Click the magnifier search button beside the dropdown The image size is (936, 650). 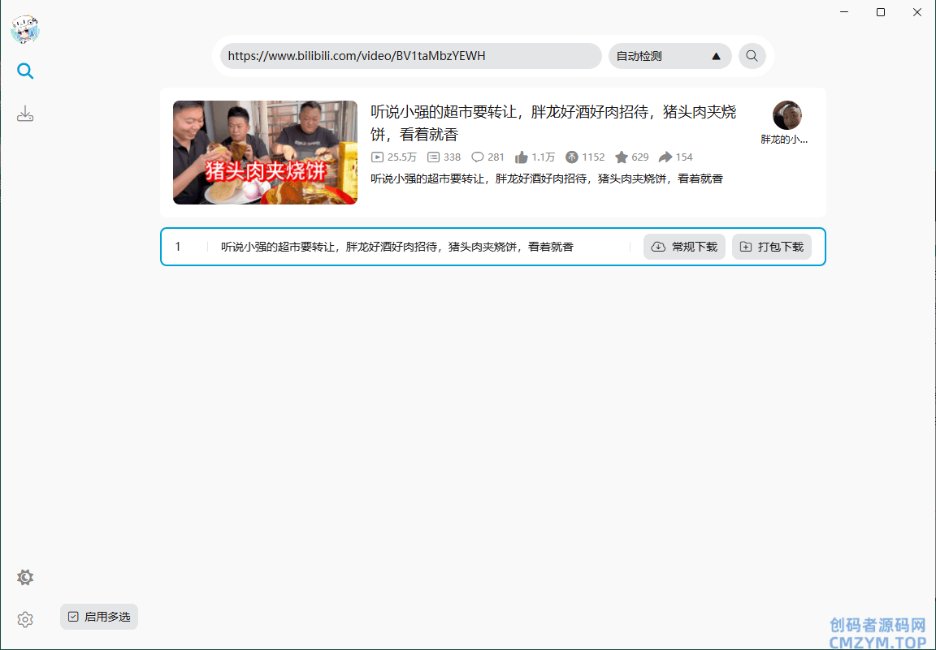pos(752,56)
